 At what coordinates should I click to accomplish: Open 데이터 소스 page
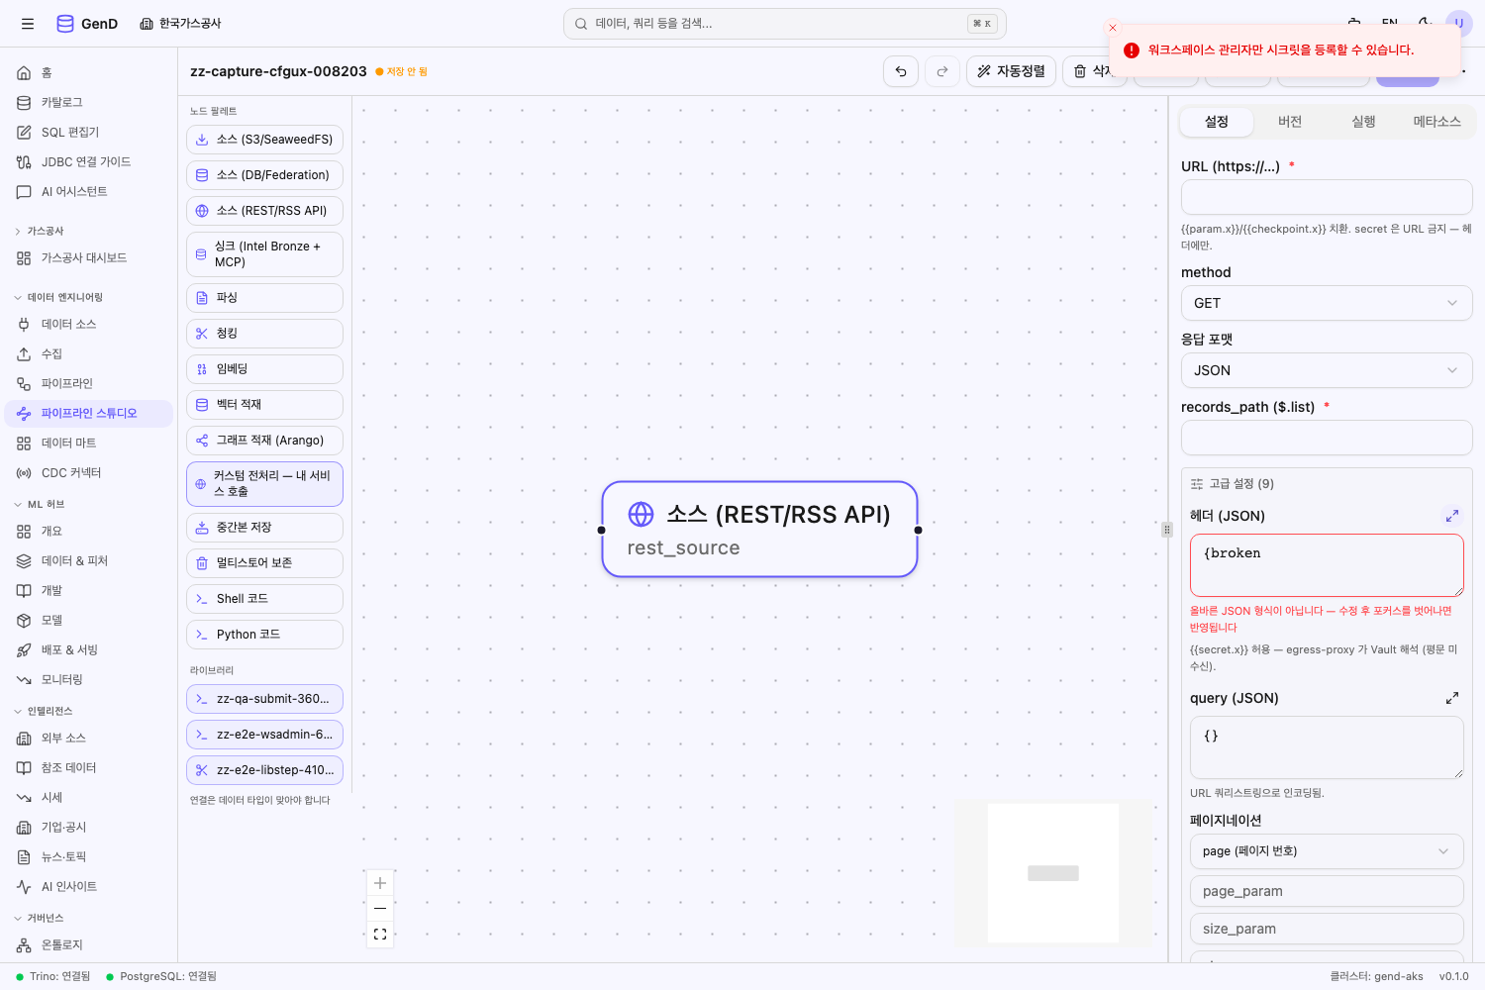pos(89,325)
